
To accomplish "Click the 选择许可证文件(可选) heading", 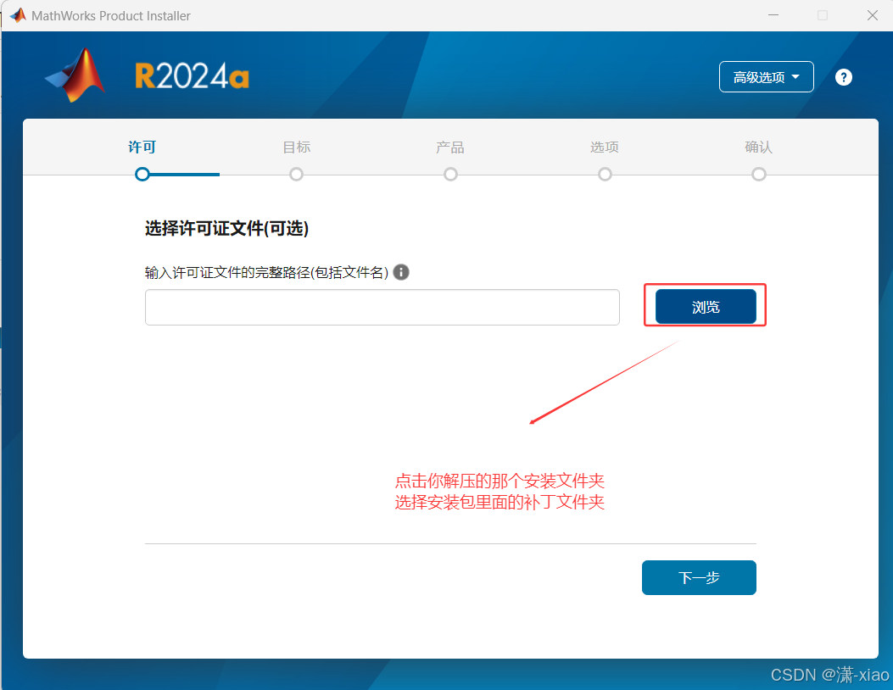I will coord(226,228).
